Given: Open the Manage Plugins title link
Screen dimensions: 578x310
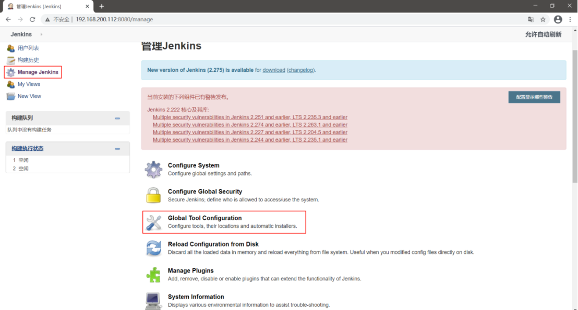Looking at the screenshot, I should [190, 270].
